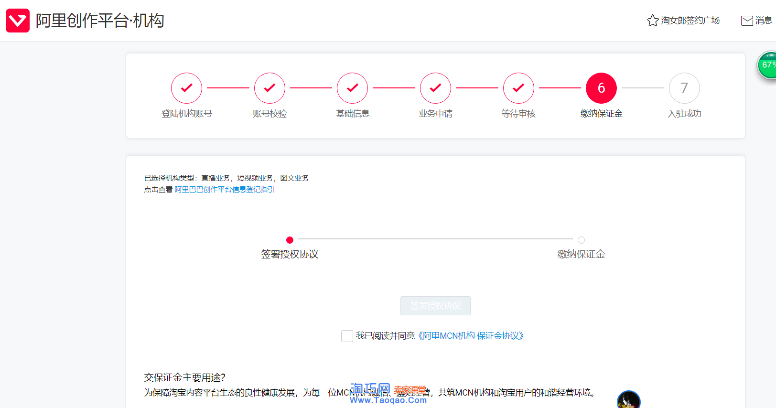Screen dimensions: 776x408
Task: Click the 签署授权协议 button
Action: [x=435, y=306]
